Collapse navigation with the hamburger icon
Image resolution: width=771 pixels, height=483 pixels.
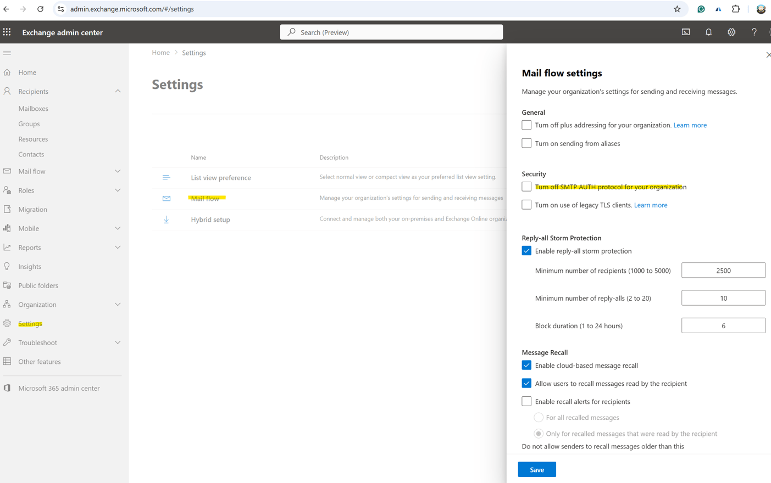tap(7, 53)
